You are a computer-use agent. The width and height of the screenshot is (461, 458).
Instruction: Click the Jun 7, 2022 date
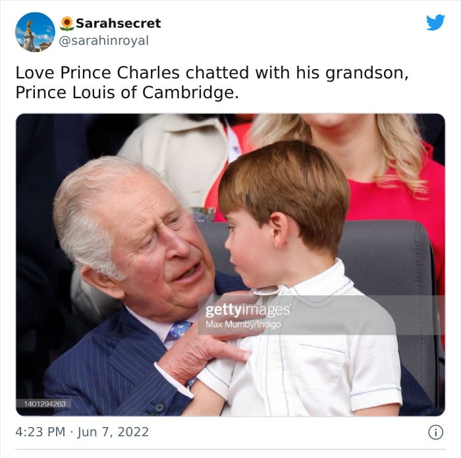(x=113, y=432)
